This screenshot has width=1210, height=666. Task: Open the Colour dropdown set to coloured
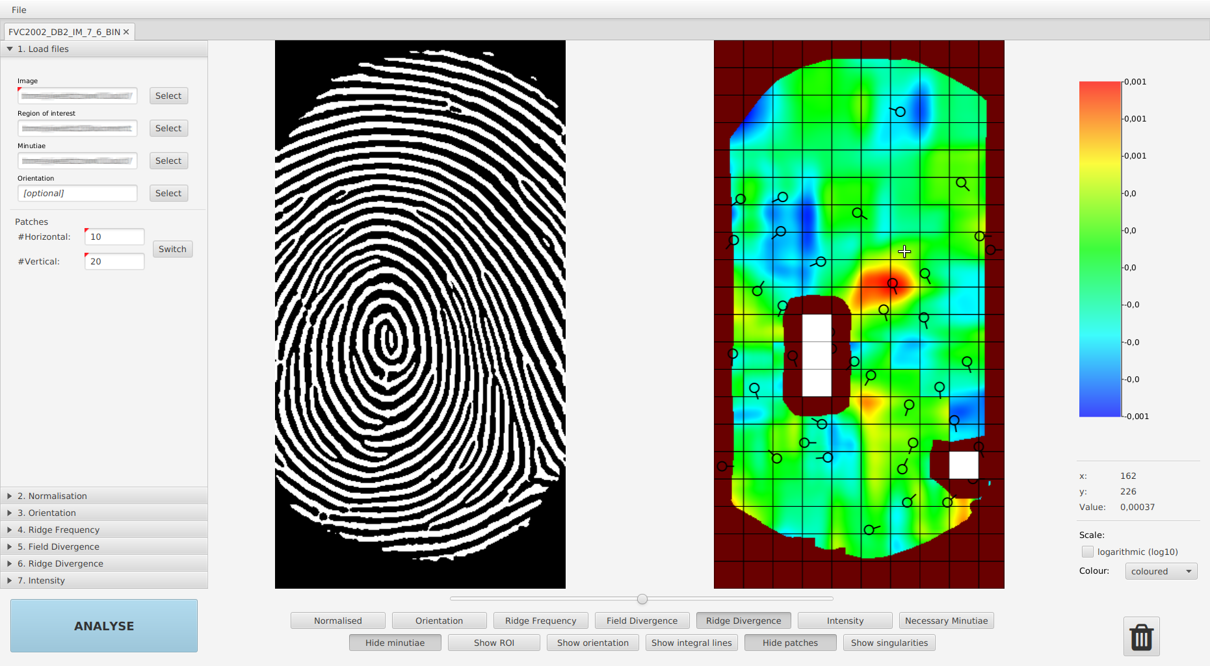click(x=1161, y=571)
